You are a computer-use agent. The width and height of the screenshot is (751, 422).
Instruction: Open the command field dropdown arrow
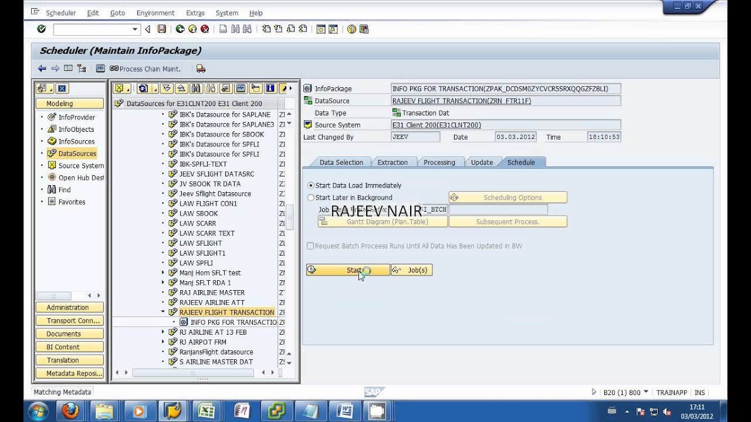(x=135, y=29)
